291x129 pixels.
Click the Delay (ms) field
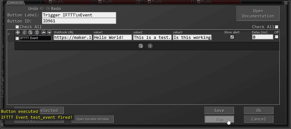263,37
